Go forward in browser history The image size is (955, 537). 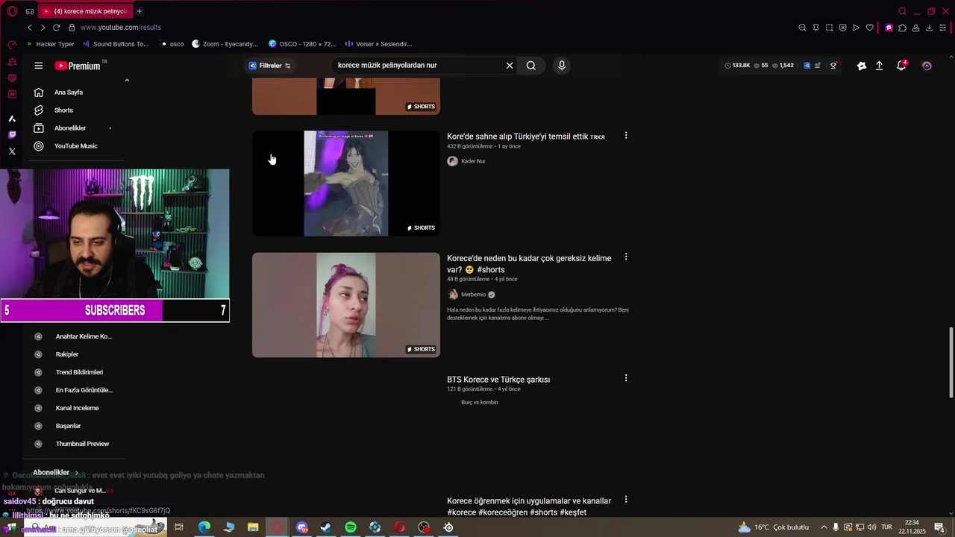tap(43, 28)
